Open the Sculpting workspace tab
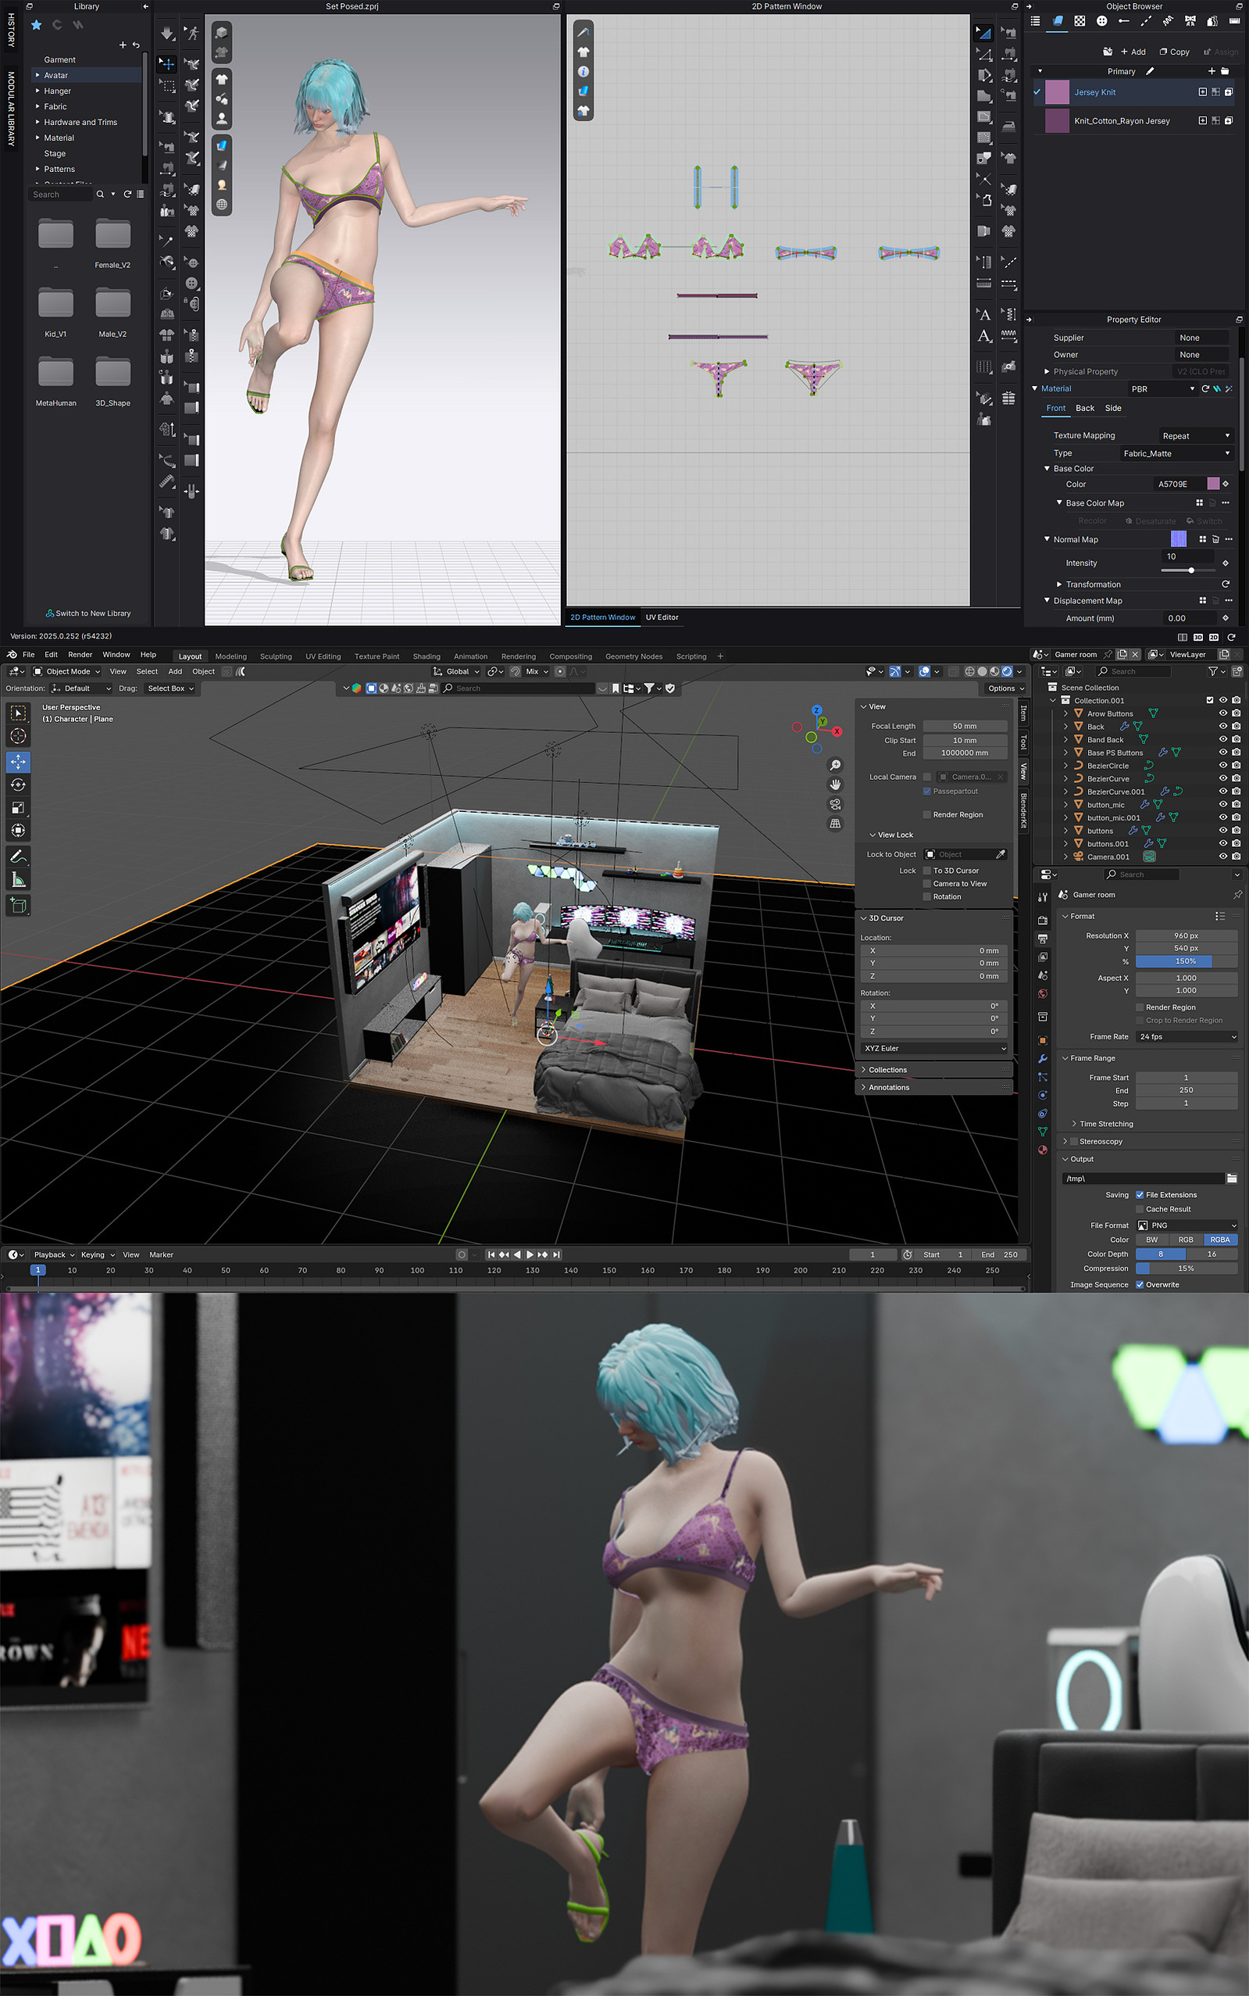This screenshot has width=1249, height=1996. (276, 656)
